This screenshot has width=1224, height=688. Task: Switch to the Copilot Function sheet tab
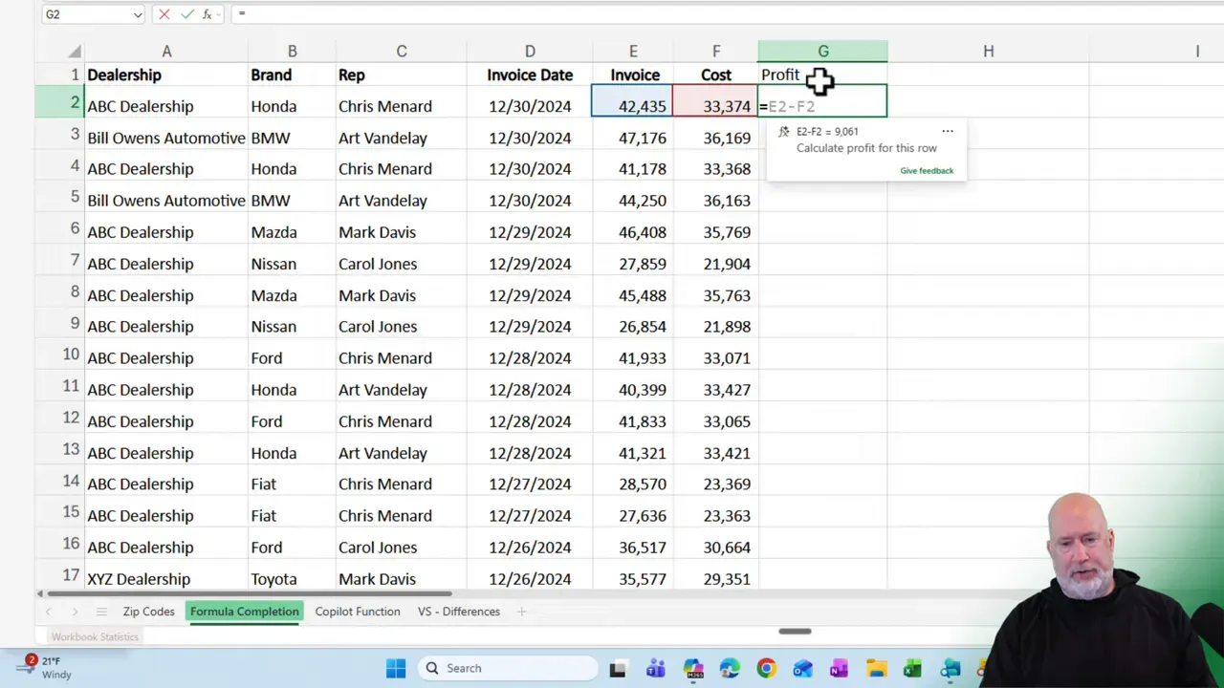[357, 612]
